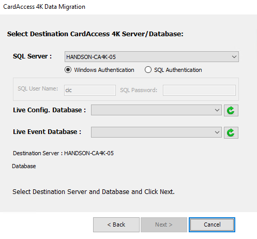257x239 pixels.
Task: Click the 'CardAccess 4K Data Migration' window title
Action: 44,7
